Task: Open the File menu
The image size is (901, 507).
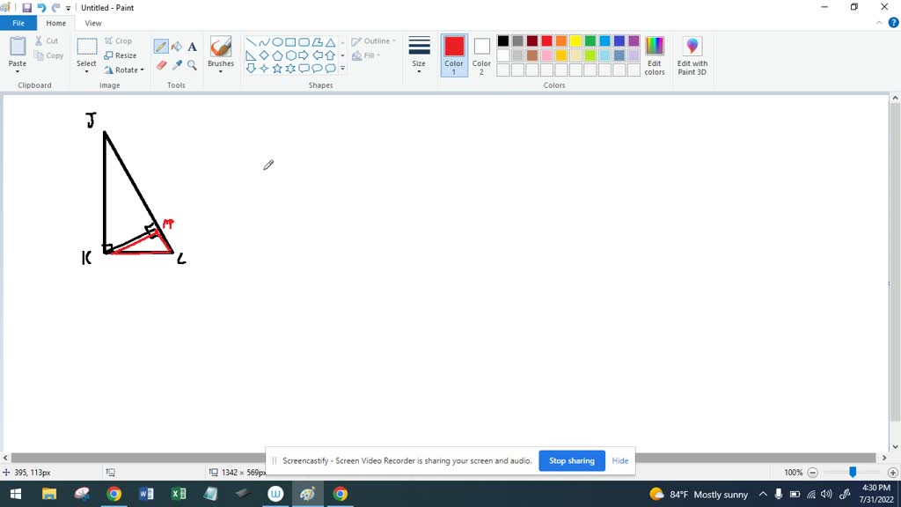Action: [x=18, y=23]
